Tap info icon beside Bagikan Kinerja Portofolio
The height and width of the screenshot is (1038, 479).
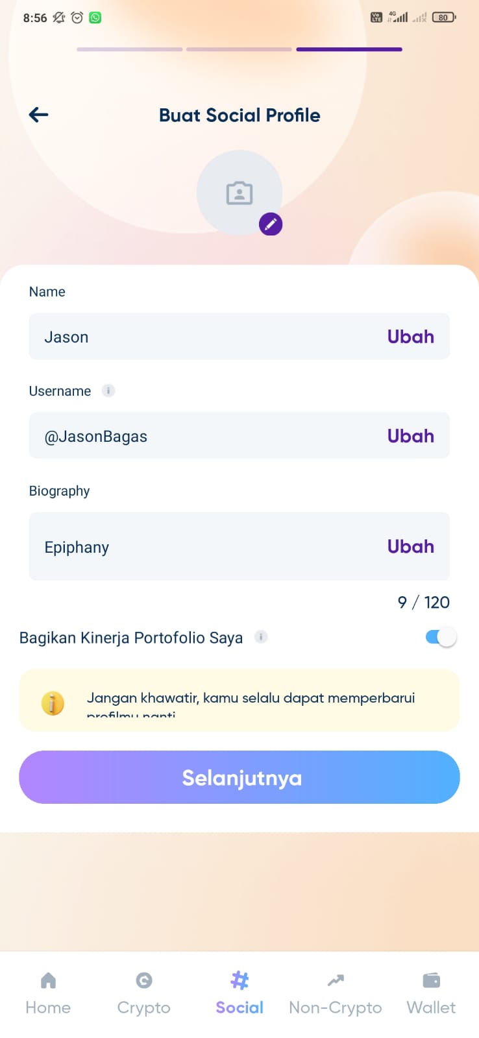click(261, 637)
